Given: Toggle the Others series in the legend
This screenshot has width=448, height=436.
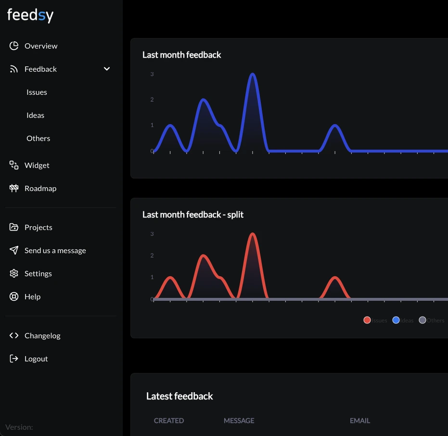Looking at the screenshot, I should (422, 320).
